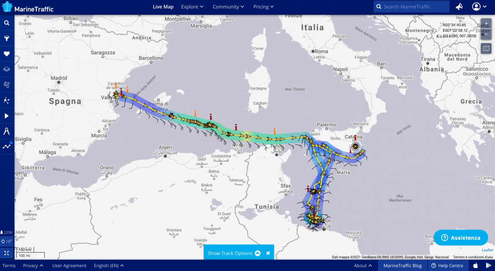
Task: Click the coordinates readout N33°34'40.85
Action: [x=454, y=25]
